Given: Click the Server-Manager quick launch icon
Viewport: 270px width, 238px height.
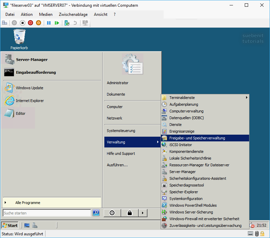Looking at the screenshot, I should pyautogui.click(x=35, y=225).
